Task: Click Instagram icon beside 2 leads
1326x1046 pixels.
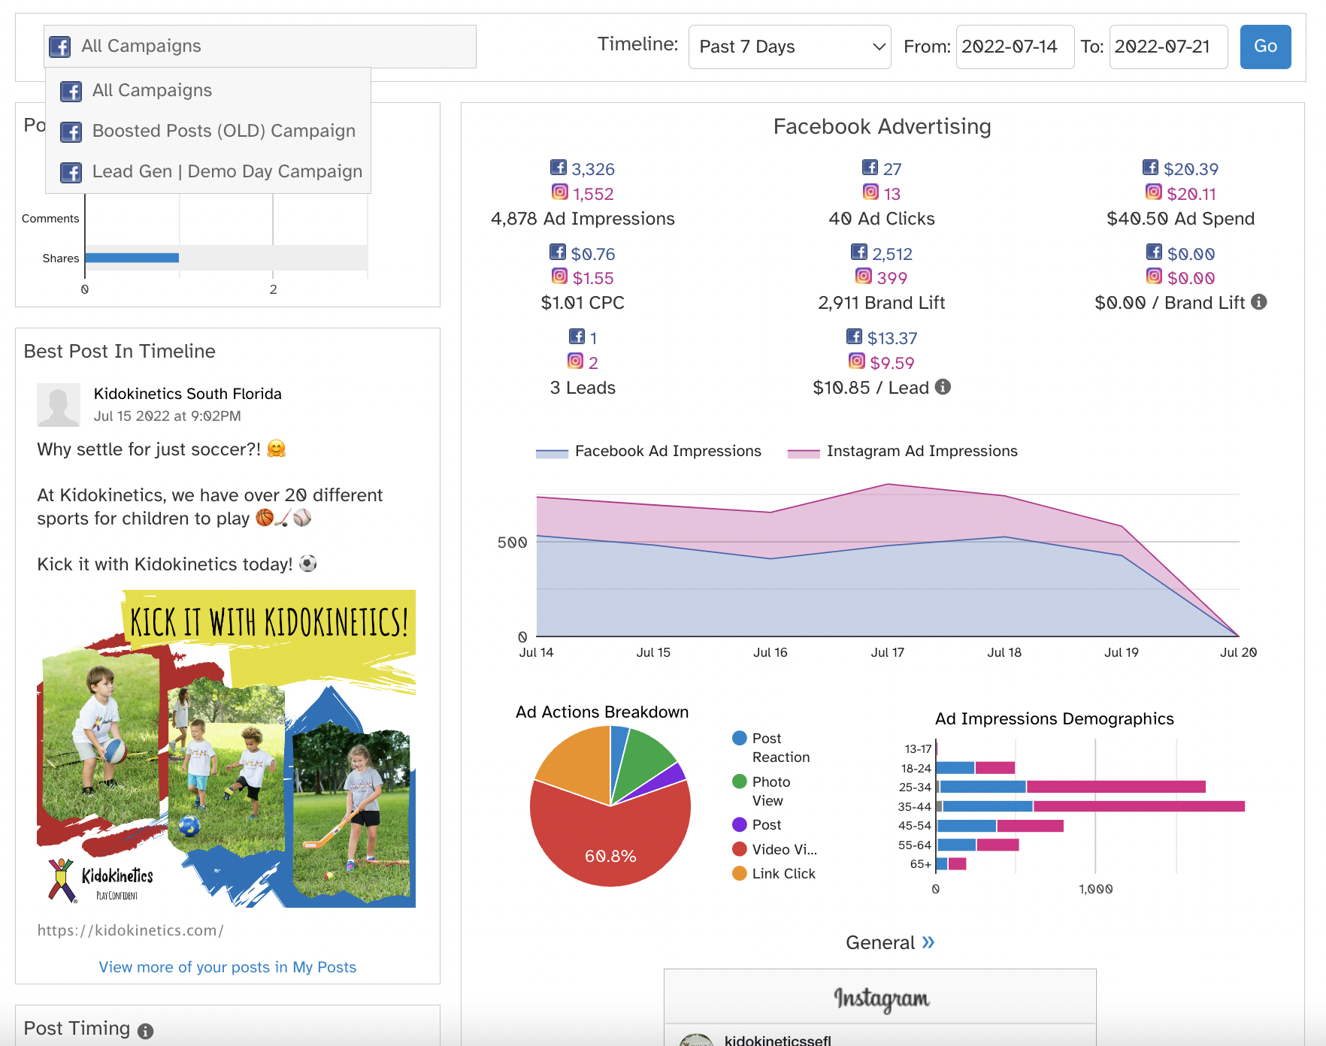Action: point(575,361)
